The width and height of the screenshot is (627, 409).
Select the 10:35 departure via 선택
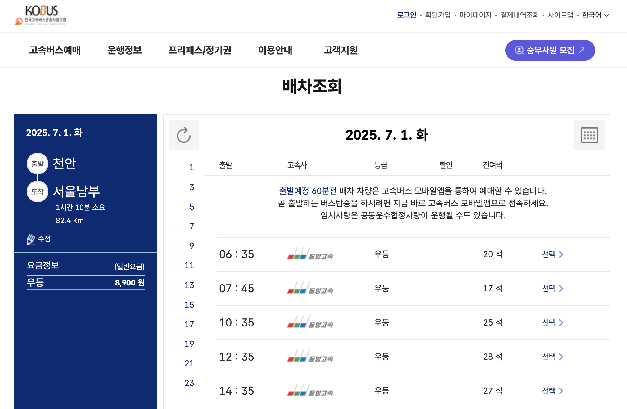coord(553,322)
